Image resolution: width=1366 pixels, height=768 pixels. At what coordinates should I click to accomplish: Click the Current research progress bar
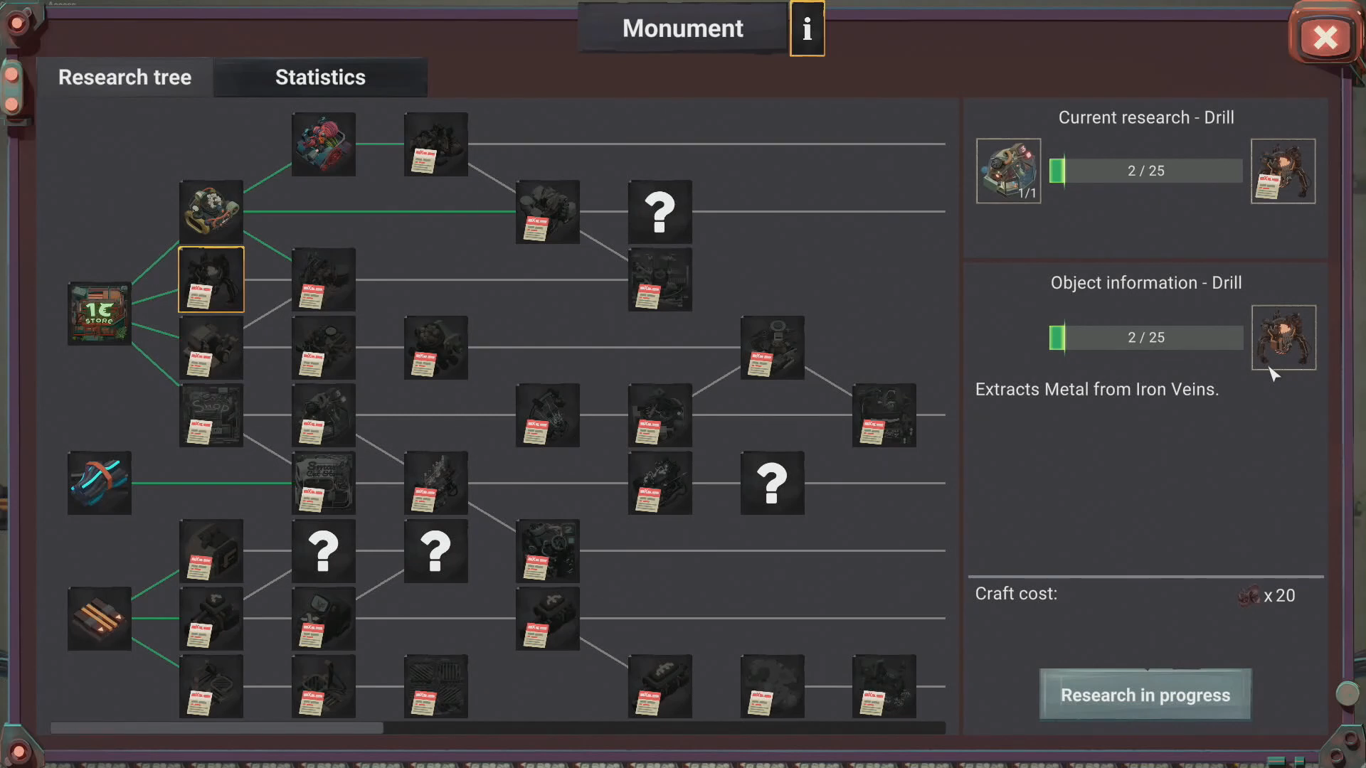(1146, 171)
